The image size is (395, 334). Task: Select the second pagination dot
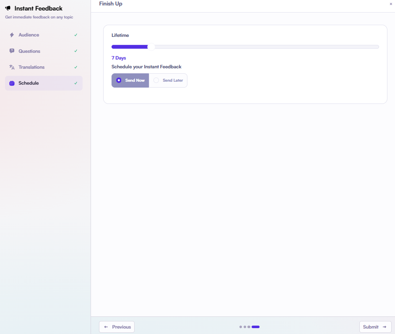click(x=245, y=327)
